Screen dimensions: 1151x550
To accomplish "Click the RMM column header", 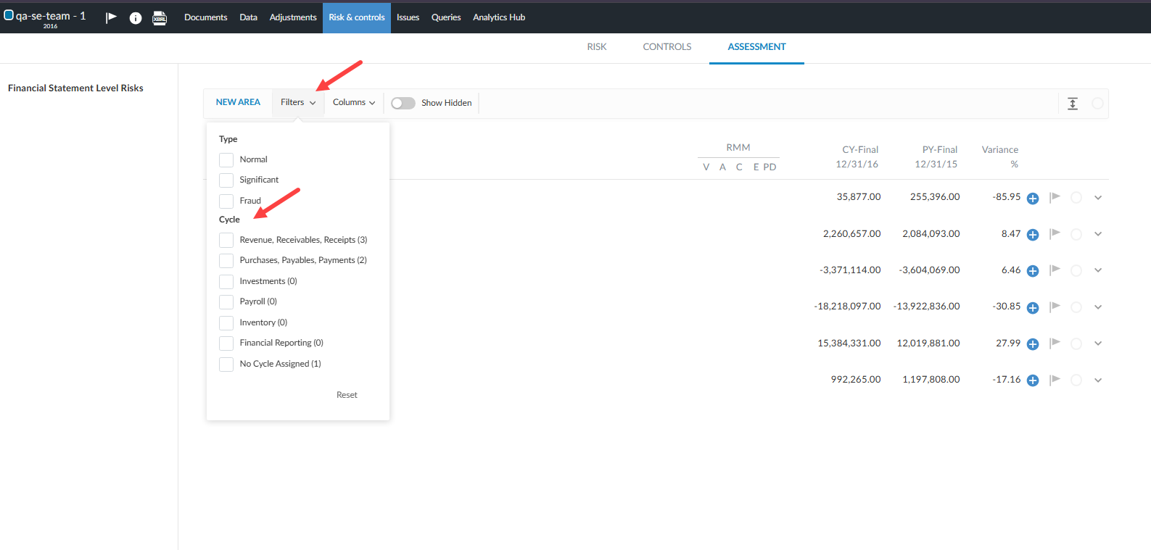I will tap(738, 148).
